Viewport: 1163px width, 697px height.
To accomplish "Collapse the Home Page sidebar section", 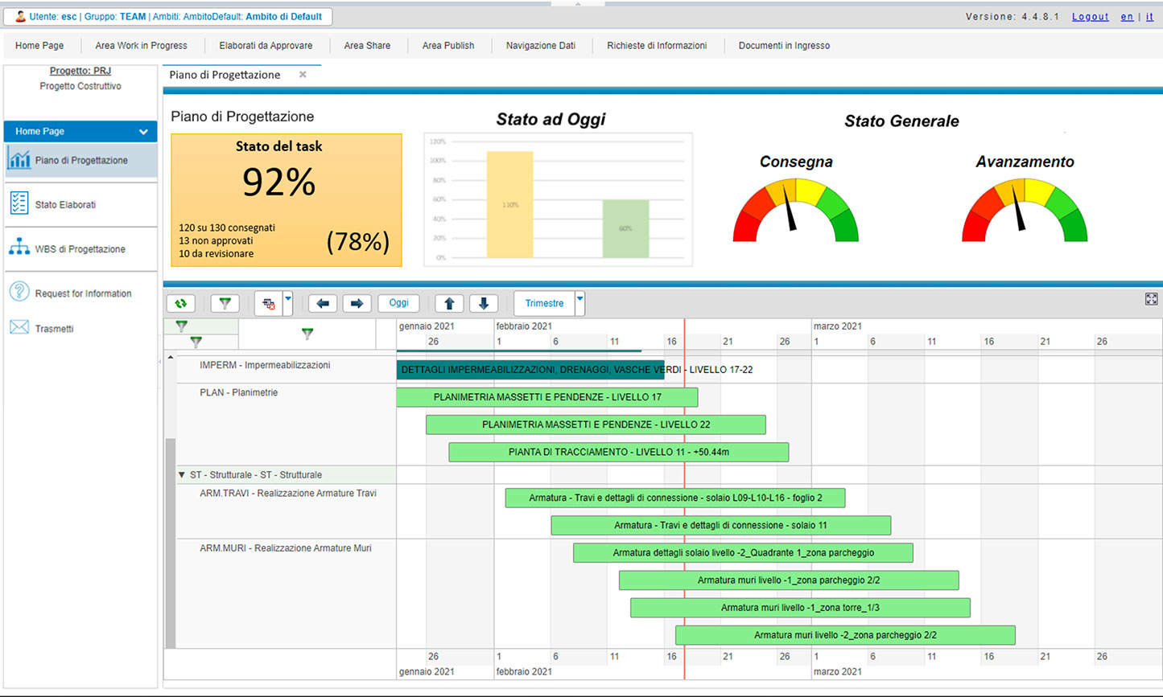I will [x=143, y=132].
